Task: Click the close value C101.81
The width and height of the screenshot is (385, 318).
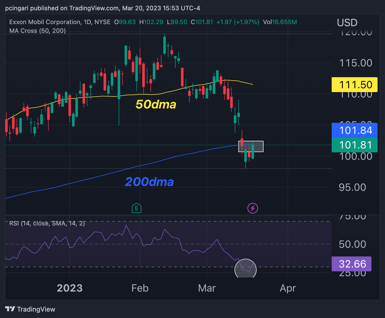Action: pos(202,22)
